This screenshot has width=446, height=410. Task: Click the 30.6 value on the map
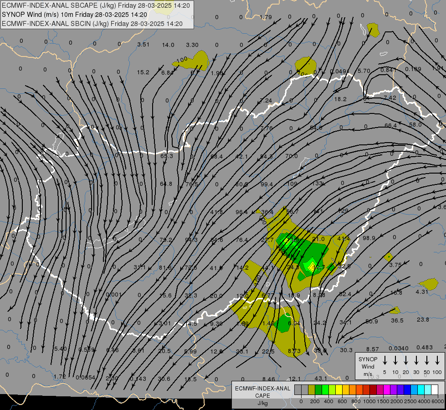(164, 379)
